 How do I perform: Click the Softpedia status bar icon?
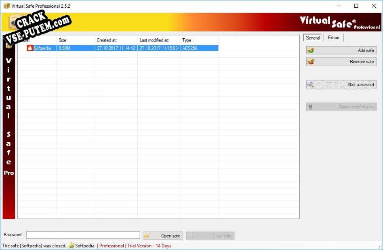(71, 246)
